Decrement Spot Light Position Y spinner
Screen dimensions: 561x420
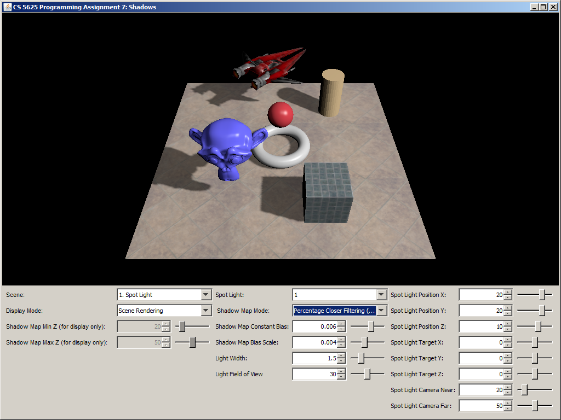(x=508, y=313)
